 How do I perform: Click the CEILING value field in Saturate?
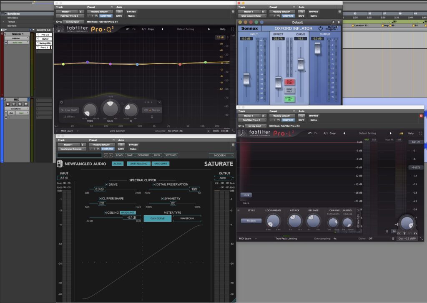click(x=132, y=217)
